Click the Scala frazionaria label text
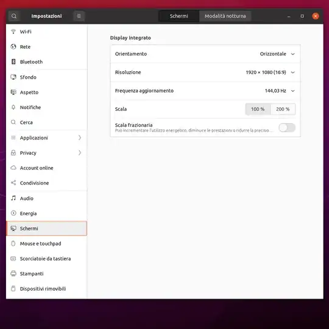Screen dimensions: 329x329 click(133, 125)
